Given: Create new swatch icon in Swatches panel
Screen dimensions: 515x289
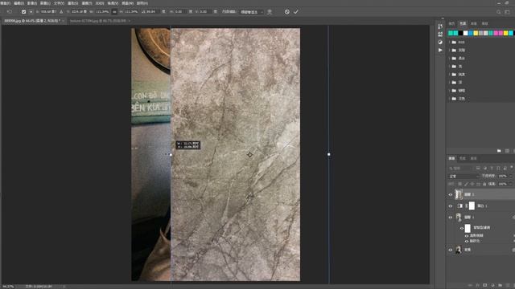Looking at the screenshot, I should [507, 151].
